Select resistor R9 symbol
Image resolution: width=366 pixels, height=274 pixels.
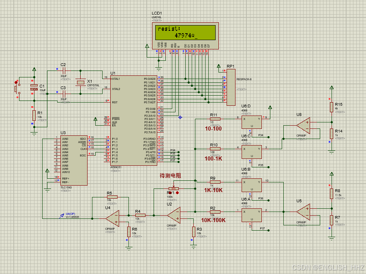click(x=215, y=182)
